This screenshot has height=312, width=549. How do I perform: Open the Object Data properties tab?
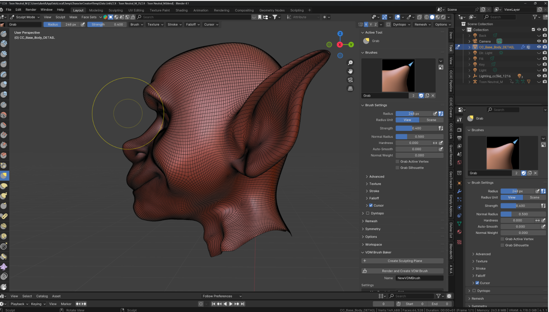[x=459, y=224]
